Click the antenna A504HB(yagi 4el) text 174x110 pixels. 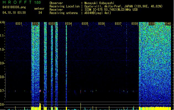pos(98,13)
